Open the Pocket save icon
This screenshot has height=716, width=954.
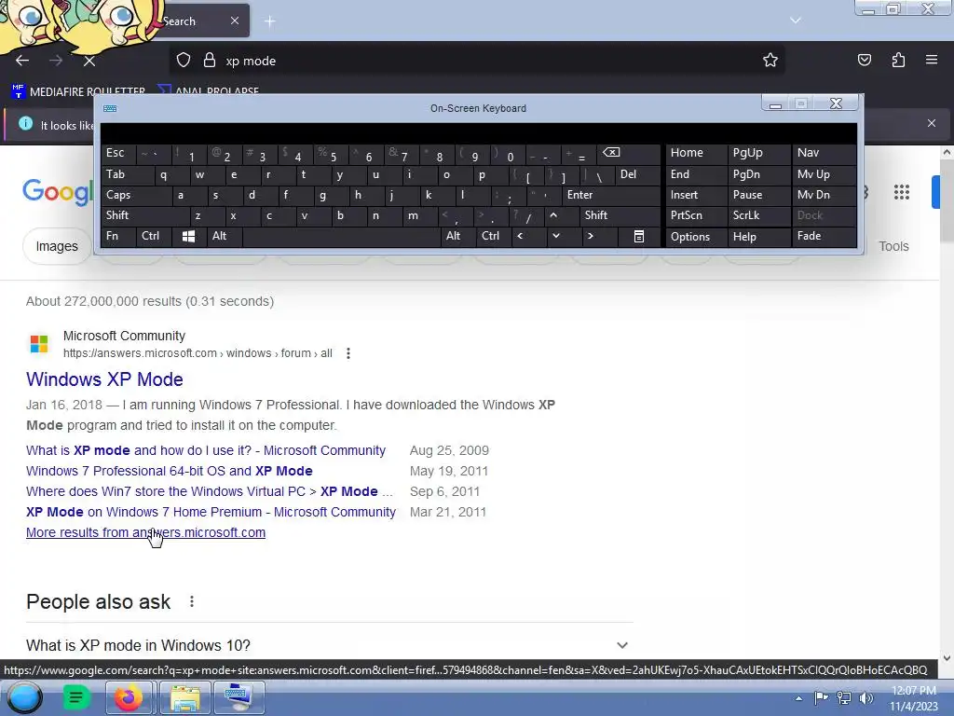864,60
